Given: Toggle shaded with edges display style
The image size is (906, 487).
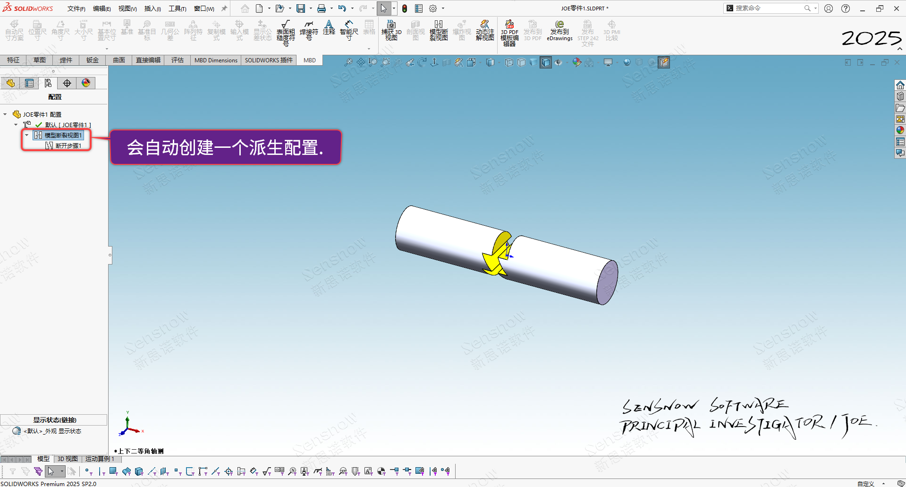Looking at the screenshot, I should coord(545,62).
